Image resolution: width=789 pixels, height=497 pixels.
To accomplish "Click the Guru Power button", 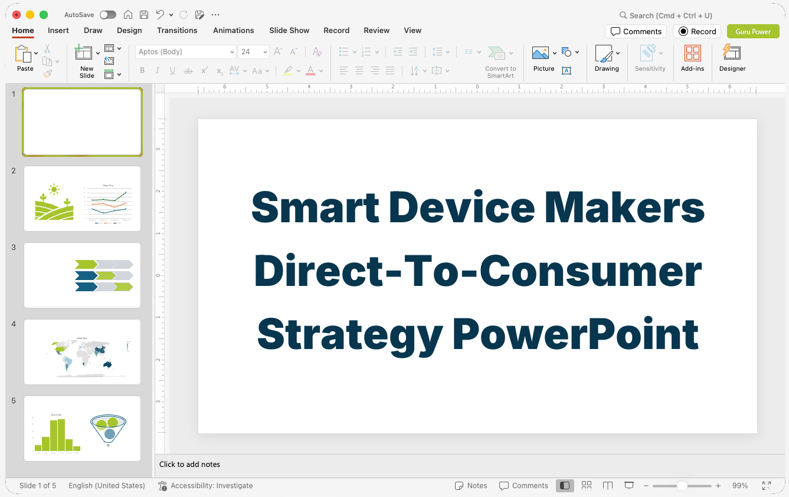I will (753, 31).
